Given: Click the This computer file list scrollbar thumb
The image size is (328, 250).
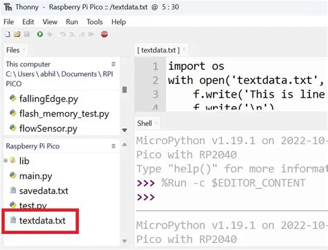Looking at the screenshot, I should click(125, 89).
